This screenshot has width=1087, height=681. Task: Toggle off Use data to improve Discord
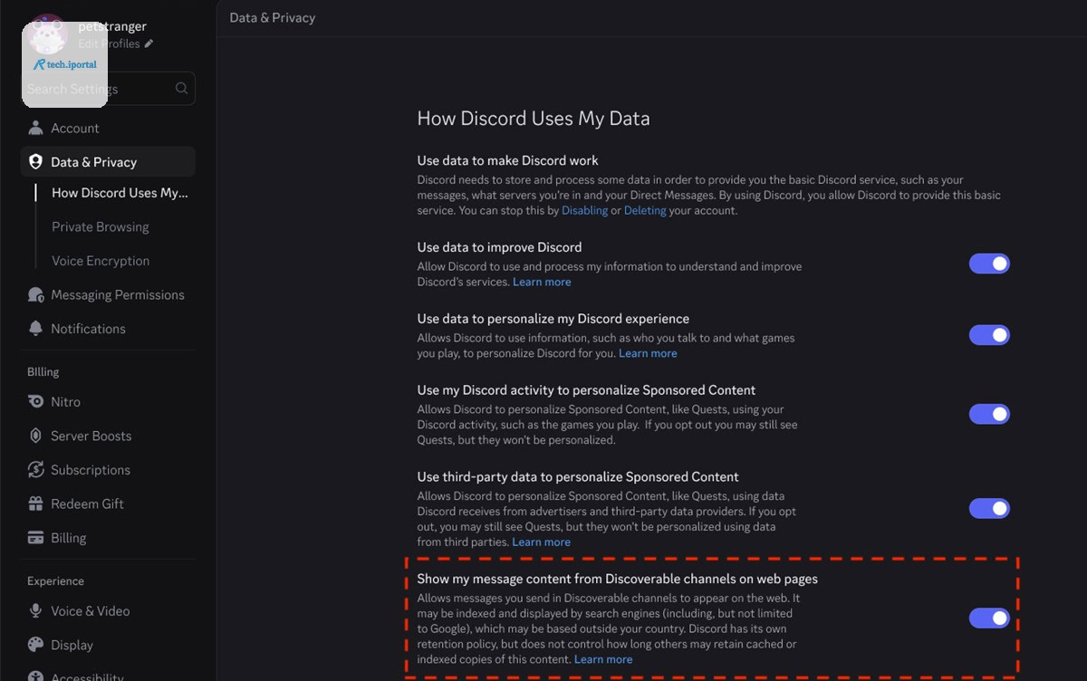click(x=989, y=264)
